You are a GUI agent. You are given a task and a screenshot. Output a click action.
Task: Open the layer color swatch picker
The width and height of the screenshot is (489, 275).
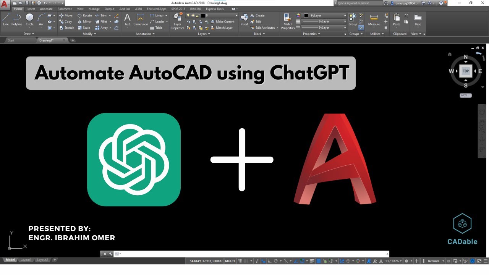pyautogui.click(x=203, y=15)
